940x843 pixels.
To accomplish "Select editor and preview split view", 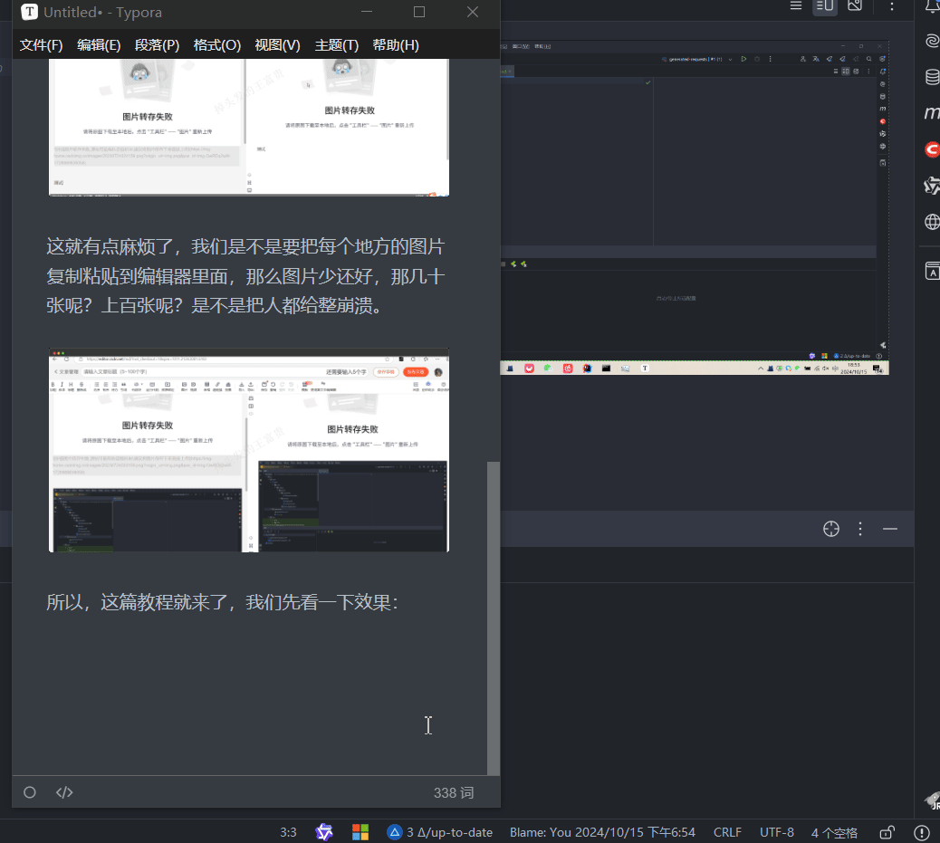I will click(x=825, y=6).
